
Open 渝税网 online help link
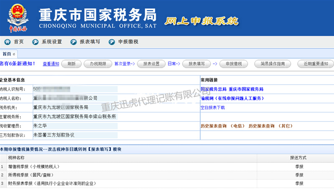232,98
